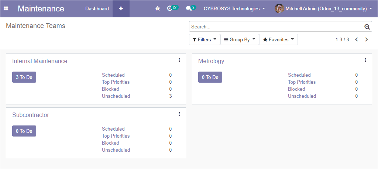Open the Favorites dropdown
This screenshot has width=378, height=169.
click(x=278, y=39)
